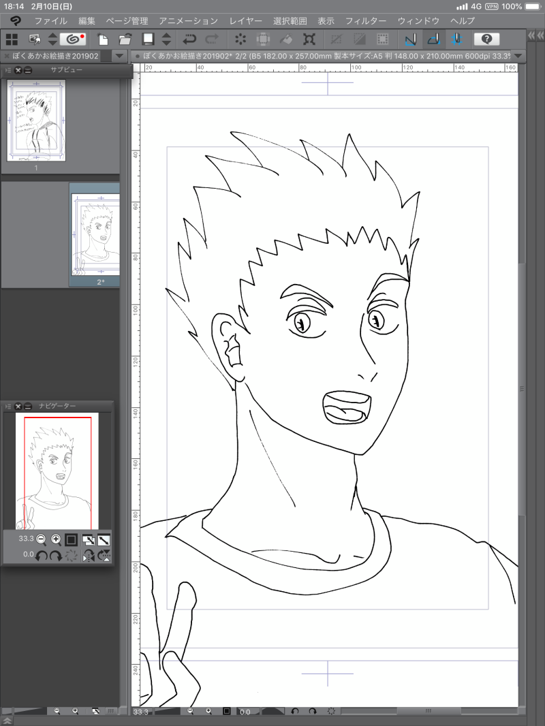Expand the stepper arrows next to save icon

pyautogui.click(x=167, y=40)
